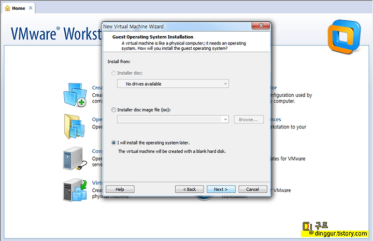
Task: Close the Home tab
Action: [31, 8]
